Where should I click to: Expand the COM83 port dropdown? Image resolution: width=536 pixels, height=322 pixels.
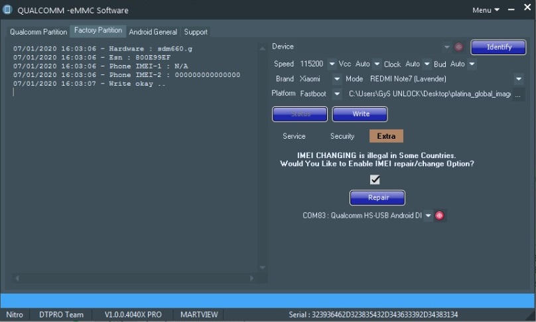pyautogui.click(x=428, y=216)
